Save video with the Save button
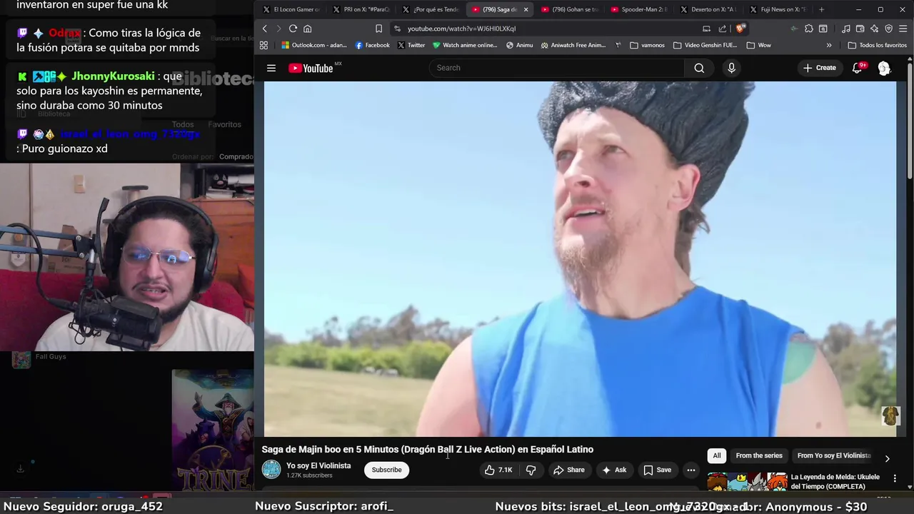 click(x=657, y=470)
